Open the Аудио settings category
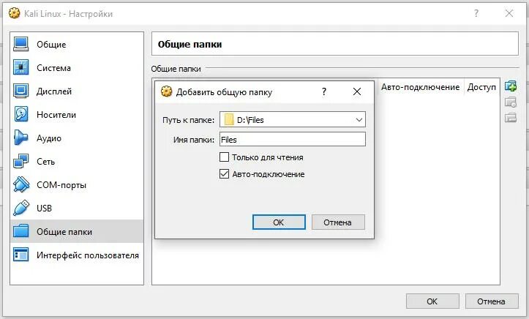 point(77,138)
